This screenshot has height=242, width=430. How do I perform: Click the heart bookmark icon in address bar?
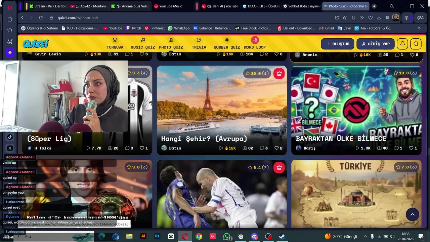(370, 17)
